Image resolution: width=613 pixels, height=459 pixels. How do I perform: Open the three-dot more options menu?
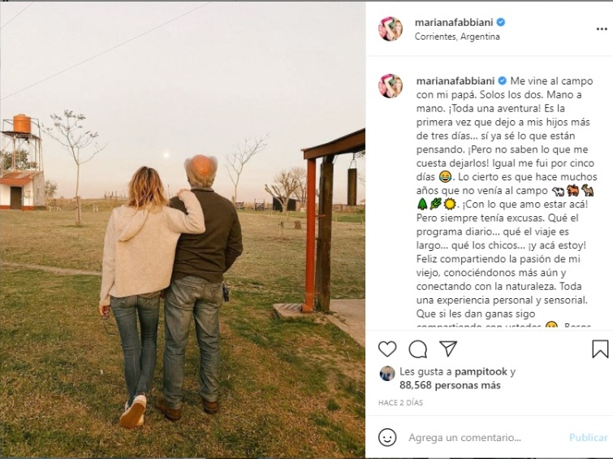(602, 29)
